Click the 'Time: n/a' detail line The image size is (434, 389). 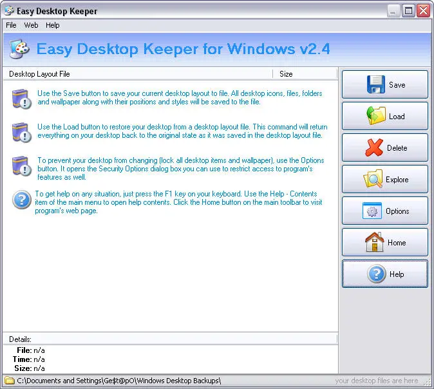coord(28,359)
